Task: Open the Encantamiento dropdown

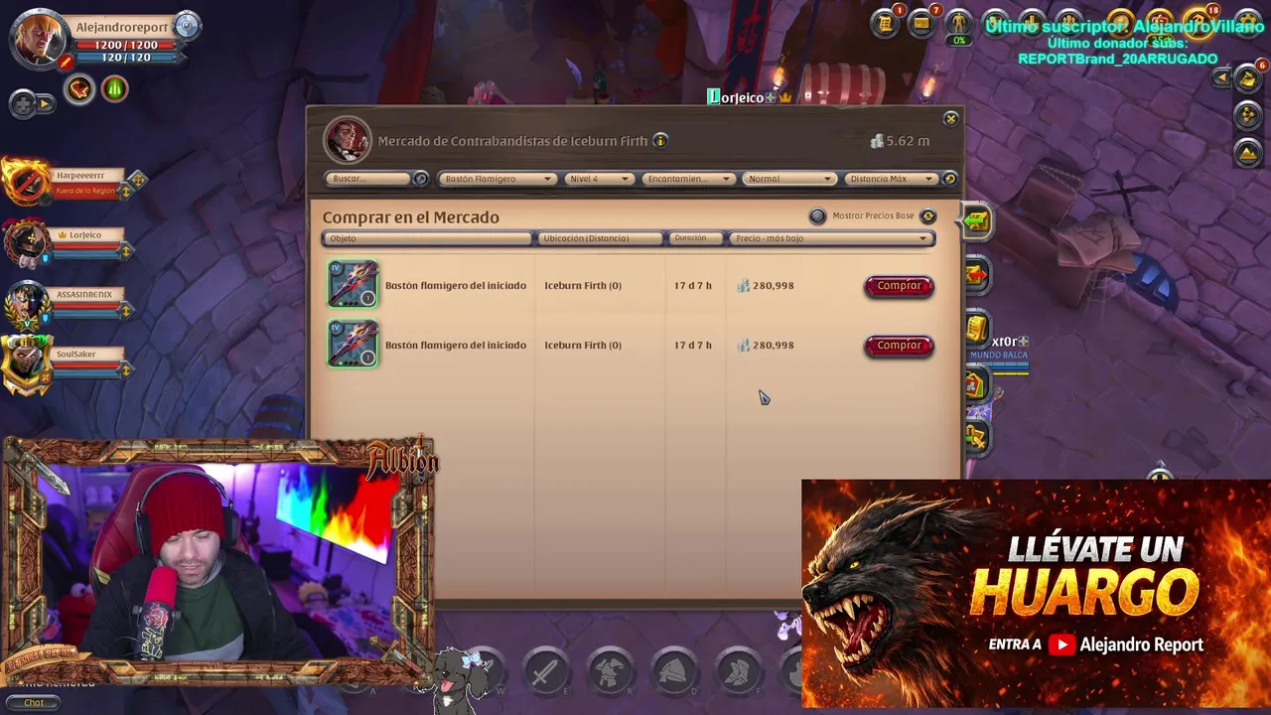Action: tap(687, 179)
